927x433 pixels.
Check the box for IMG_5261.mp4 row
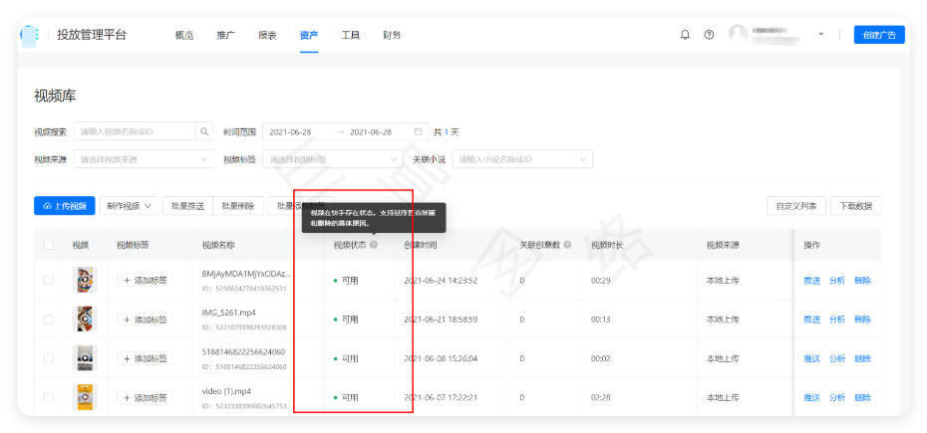click(x=49, y=320)
